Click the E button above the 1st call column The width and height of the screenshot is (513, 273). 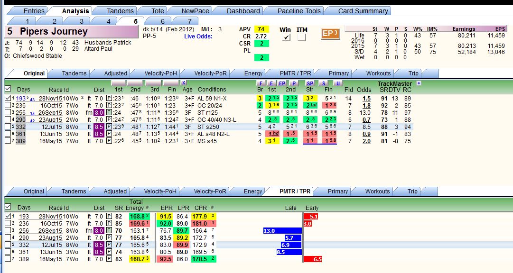point(271,83)
